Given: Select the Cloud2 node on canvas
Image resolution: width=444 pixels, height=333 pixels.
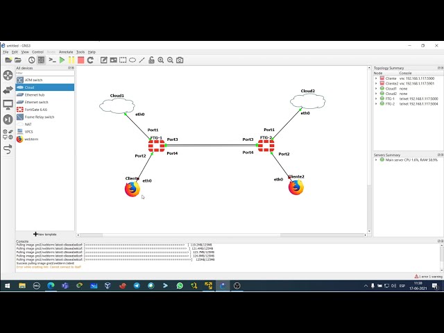Looking at the screenshot, I should (307, 101).
